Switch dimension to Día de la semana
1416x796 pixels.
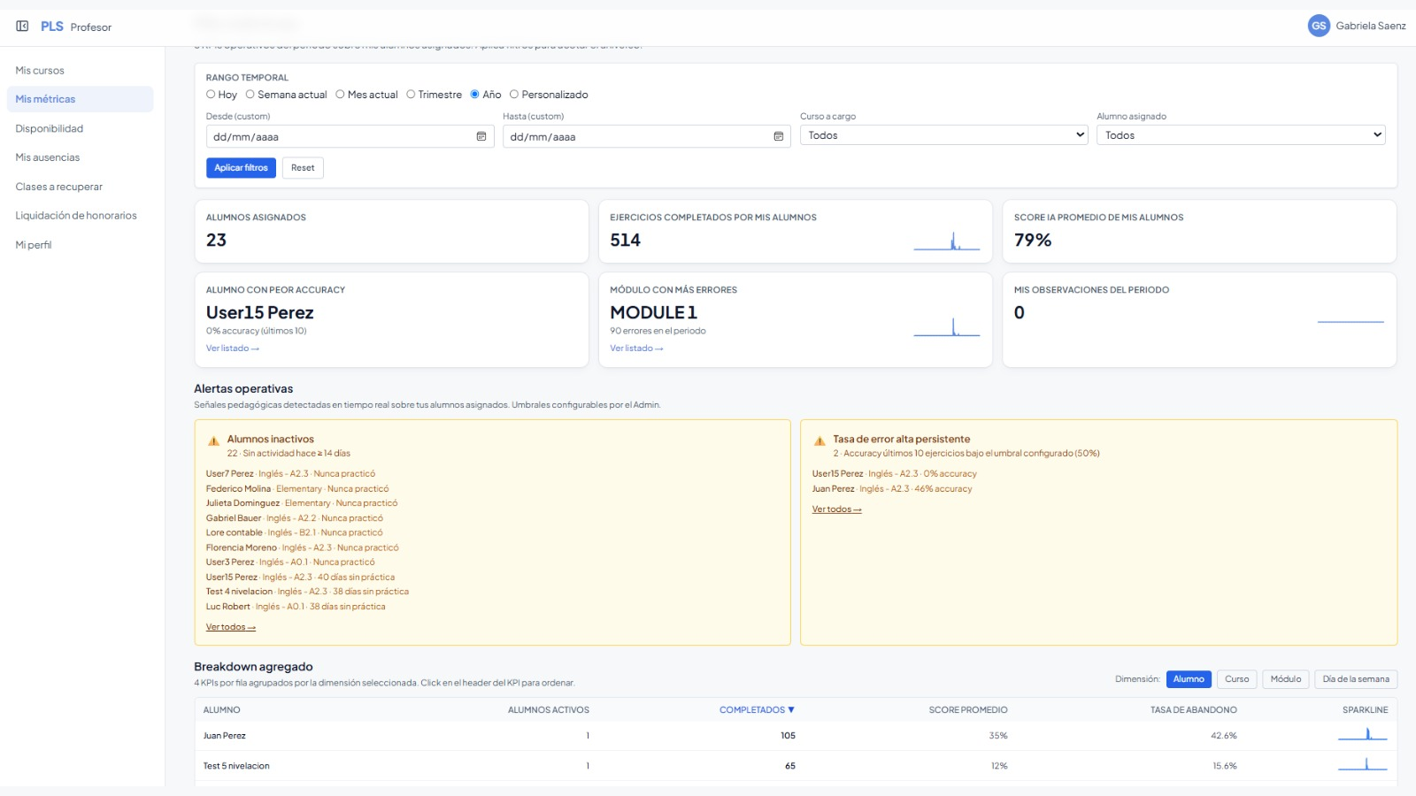1356,679
